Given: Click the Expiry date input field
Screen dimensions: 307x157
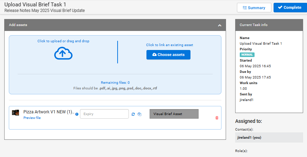Looking at the screenshot, I should (104, 114).
